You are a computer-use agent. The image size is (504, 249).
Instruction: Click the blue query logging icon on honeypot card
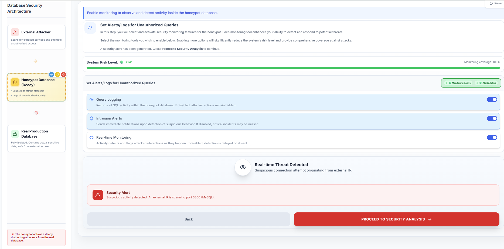tap(52, 74)
